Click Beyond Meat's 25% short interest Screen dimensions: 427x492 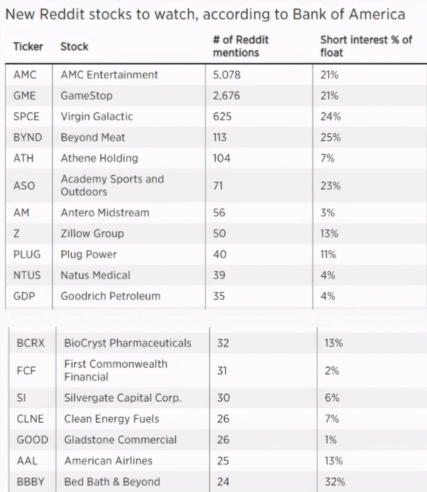point(330,137)
